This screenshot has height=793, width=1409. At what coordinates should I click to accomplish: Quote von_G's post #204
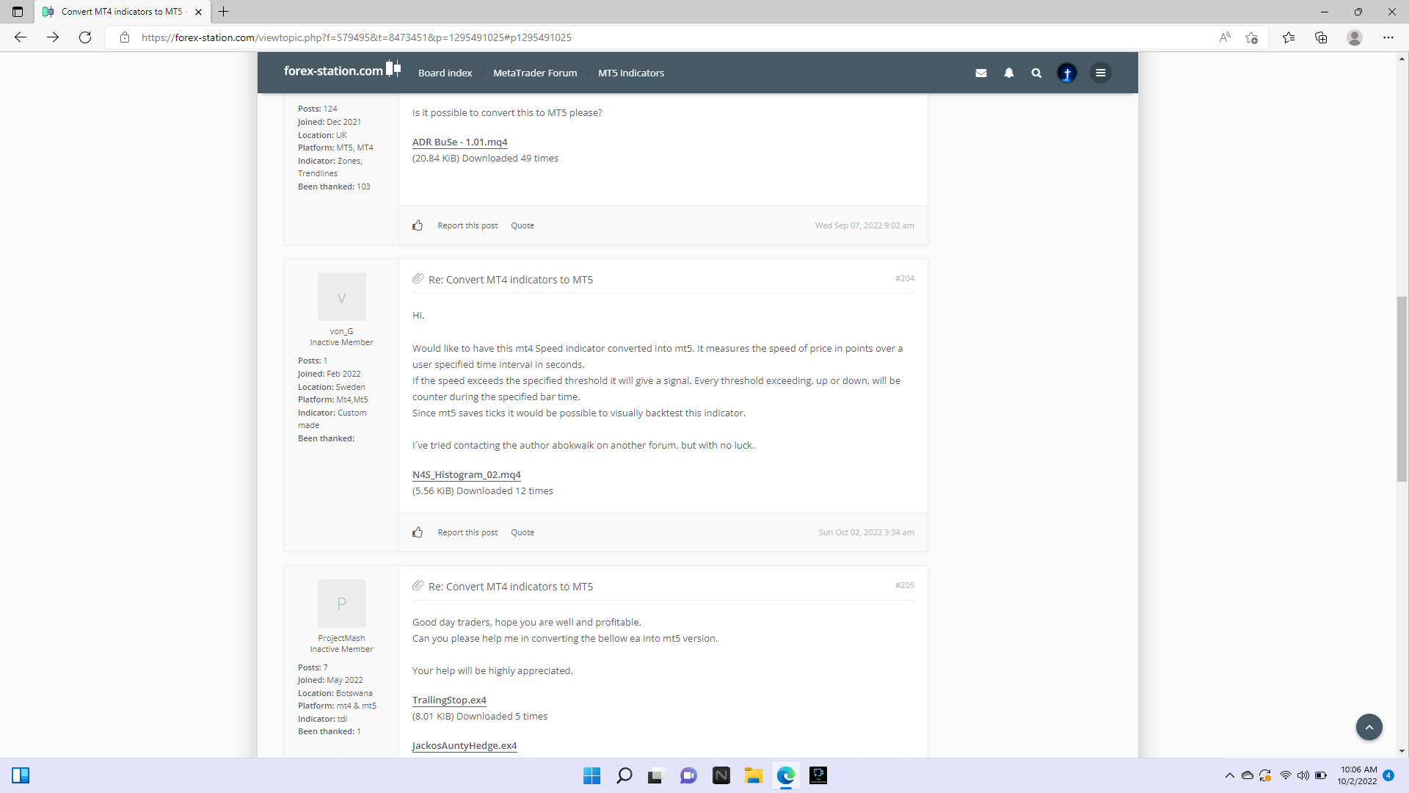522,532
